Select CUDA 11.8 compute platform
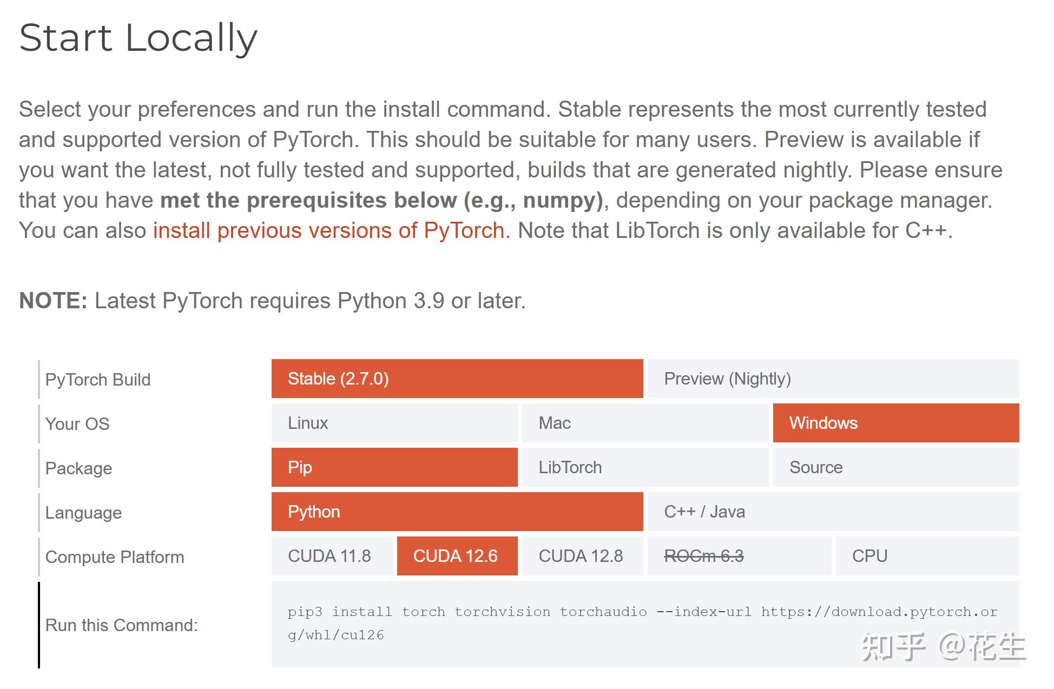Screen dimensions: 1054x689 click(x=331, y=556)
